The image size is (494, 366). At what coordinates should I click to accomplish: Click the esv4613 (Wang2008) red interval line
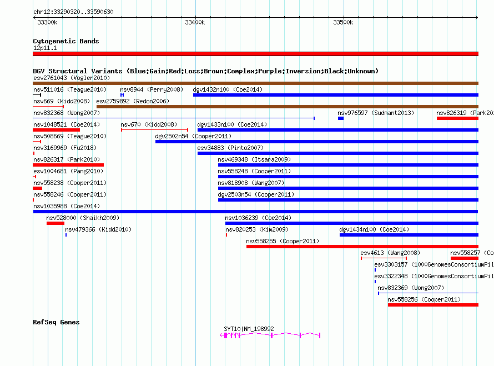[384, 258]
